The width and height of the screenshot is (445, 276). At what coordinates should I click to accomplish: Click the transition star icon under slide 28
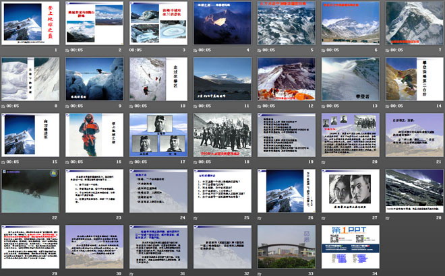click(388, 218)
